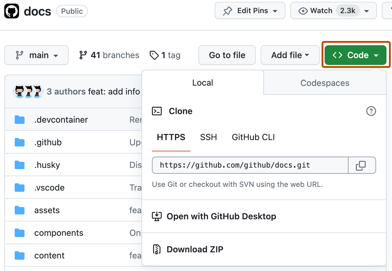Viewport: 392px width, 271px height.
Task: Click the tag icon beside 1 tag
Action: coord(154,55)
